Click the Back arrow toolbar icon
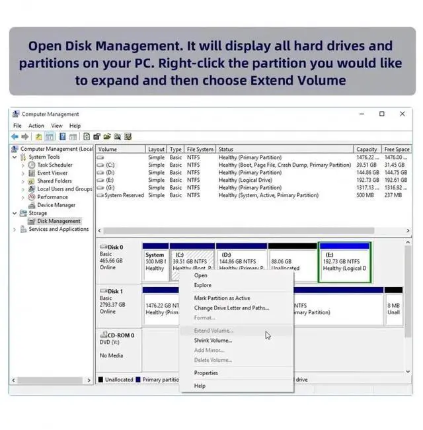Screen dimensions: 423x430 click(16, 136)
